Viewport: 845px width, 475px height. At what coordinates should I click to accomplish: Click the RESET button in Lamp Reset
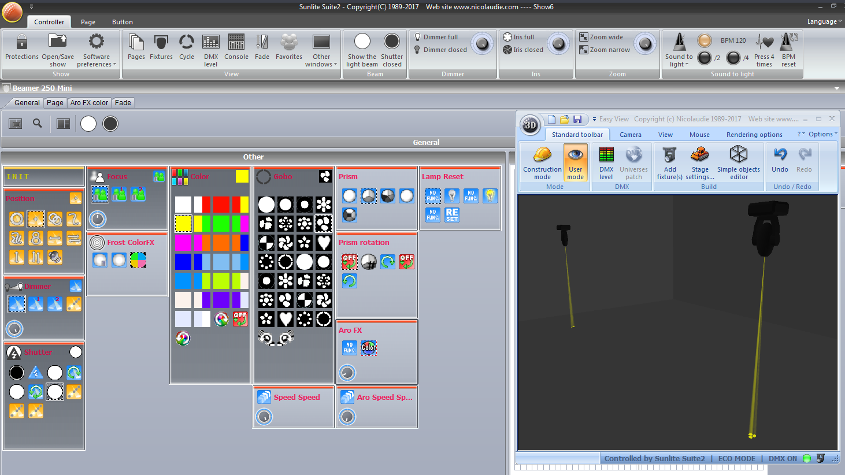[x=452, y=214]
